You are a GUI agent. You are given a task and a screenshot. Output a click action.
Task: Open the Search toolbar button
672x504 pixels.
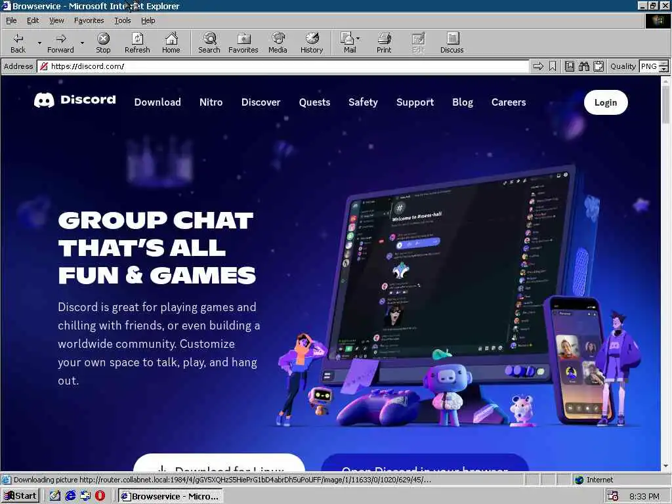209,43
